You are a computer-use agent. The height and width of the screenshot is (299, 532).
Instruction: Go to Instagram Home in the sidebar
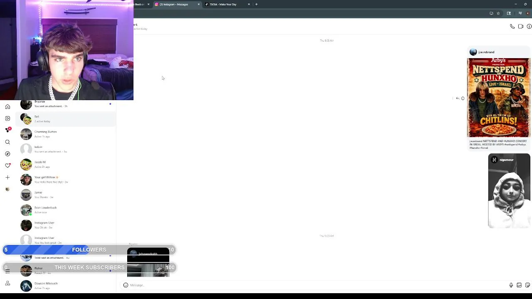pos(7,107)
